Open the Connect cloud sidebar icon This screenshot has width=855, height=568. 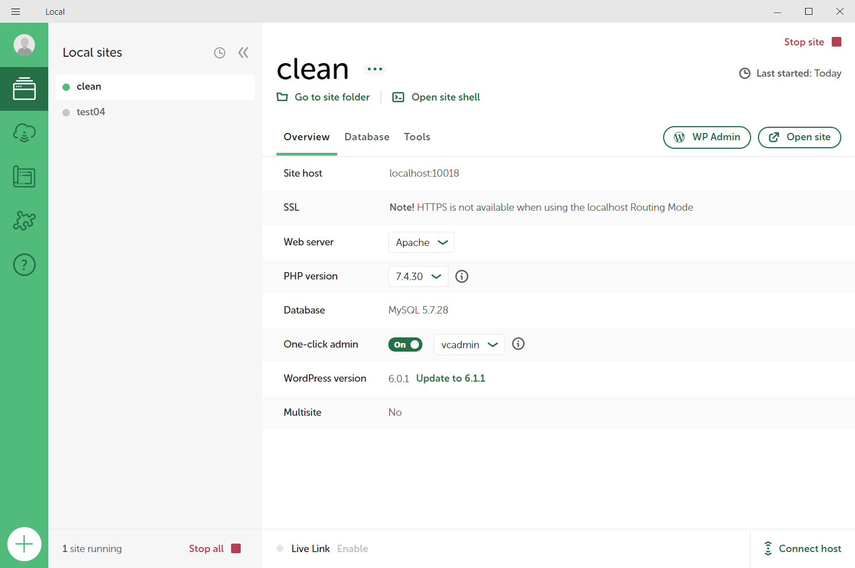24,133
